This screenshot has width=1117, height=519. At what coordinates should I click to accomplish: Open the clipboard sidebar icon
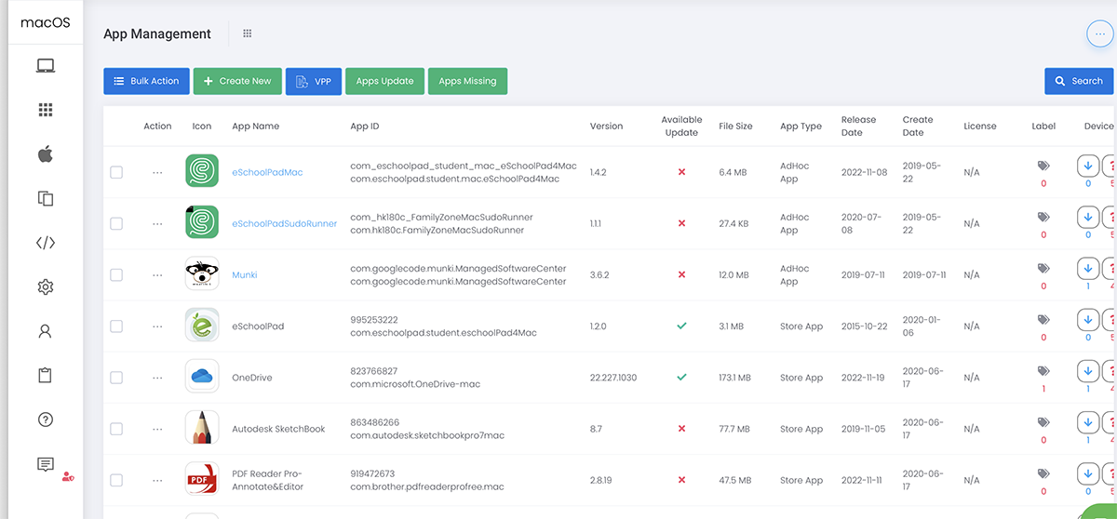point(46,376)
